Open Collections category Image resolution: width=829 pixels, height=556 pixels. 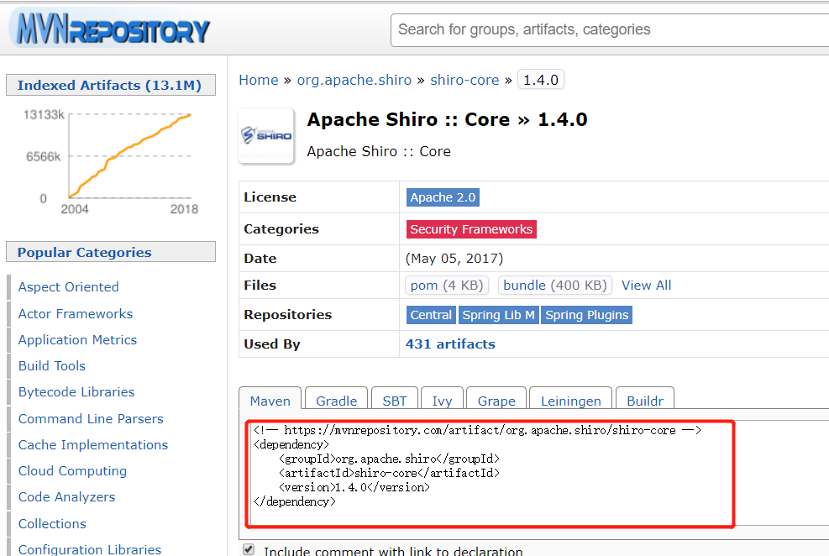52,524
